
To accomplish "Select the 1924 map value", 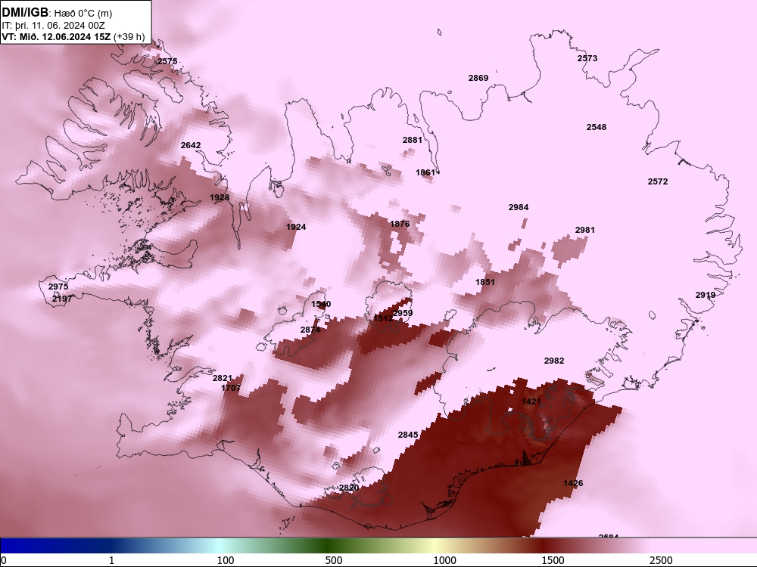I will pos(296,227).
